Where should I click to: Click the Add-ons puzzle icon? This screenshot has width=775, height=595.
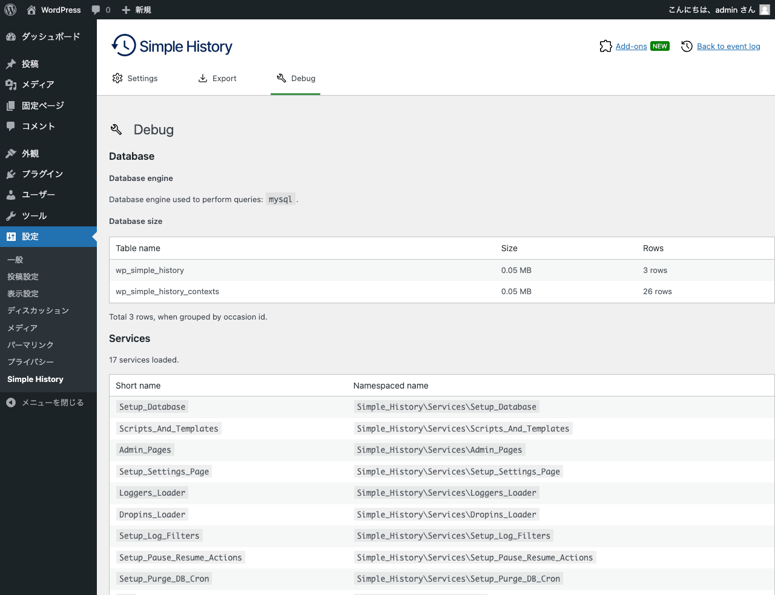coord(605,46)
